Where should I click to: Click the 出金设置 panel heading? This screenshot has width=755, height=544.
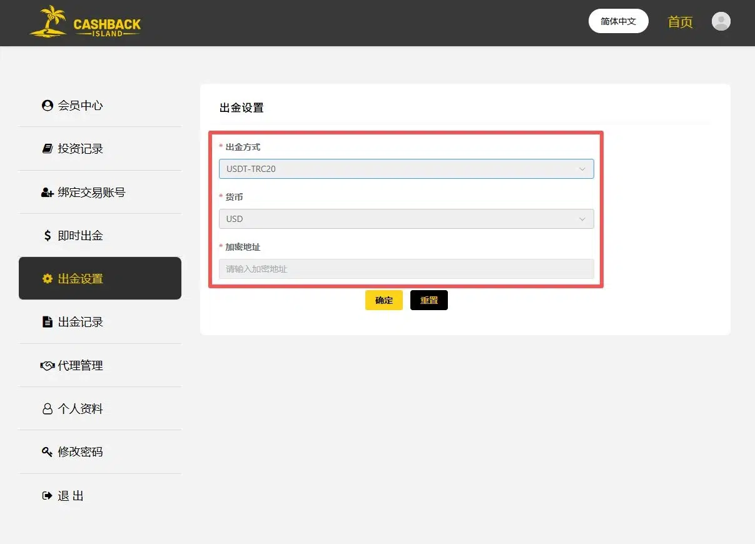pos(241,108)
